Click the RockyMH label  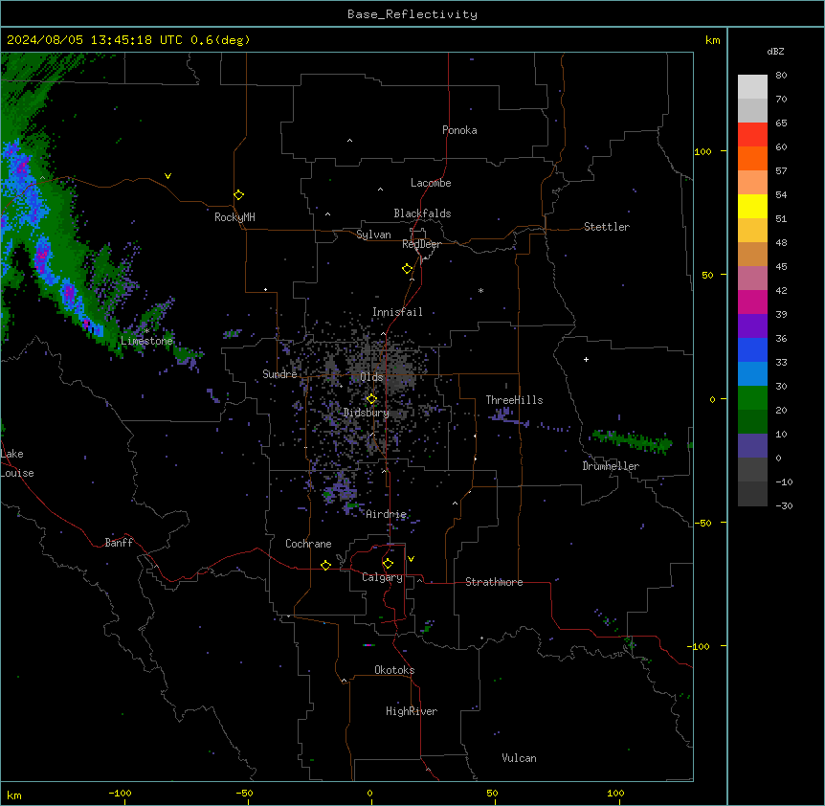pyautogui.click(x=234, y=217)
